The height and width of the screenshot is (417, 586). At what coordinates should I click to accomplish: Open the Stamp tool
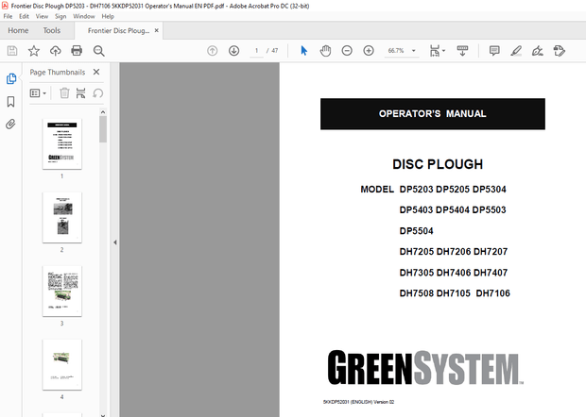[x=560, y=51]
